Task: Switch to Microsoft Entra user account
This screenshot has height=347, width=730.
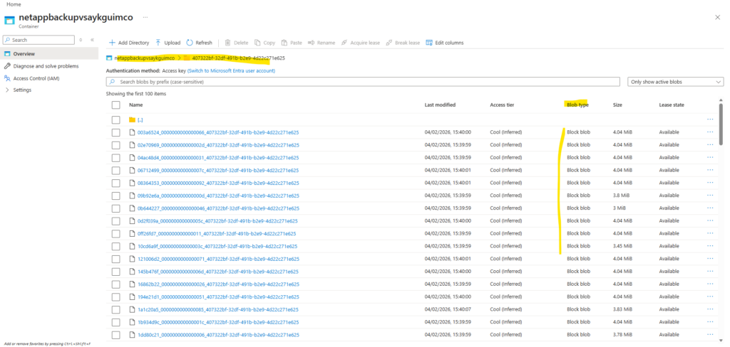Action: coord(231,71)
